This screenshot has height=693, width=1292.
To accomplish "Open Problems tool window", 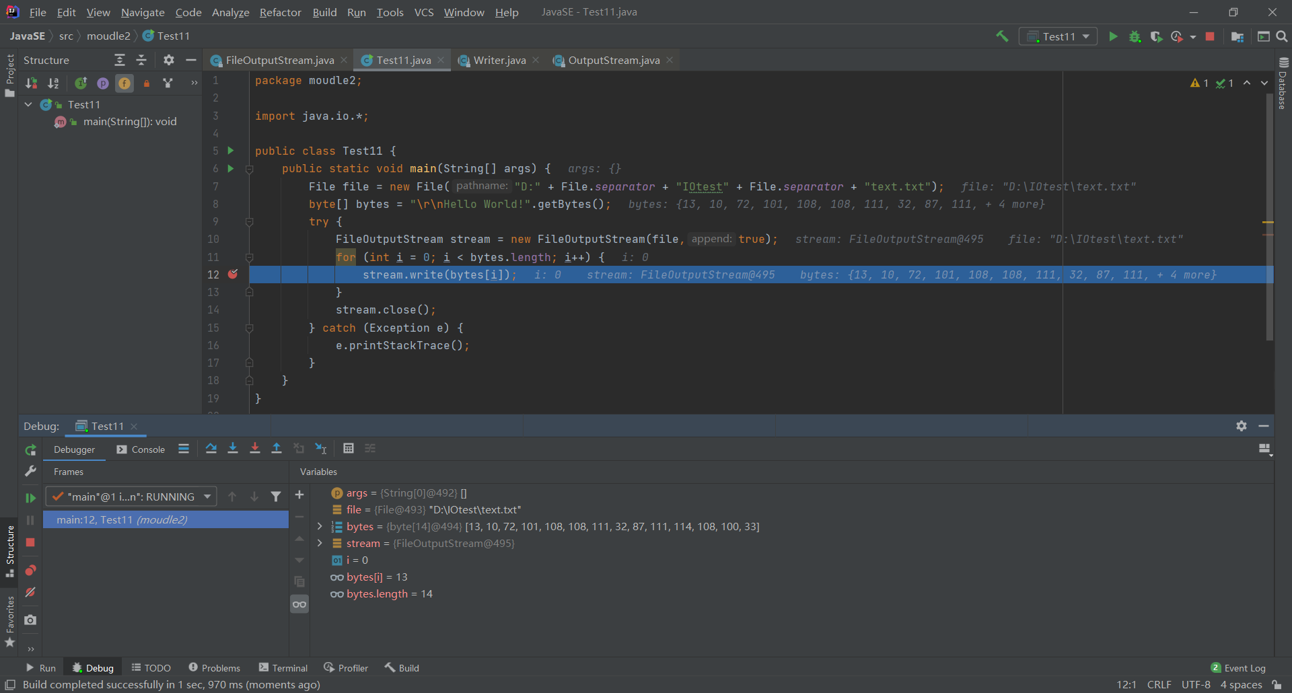I will click(214, 668).
